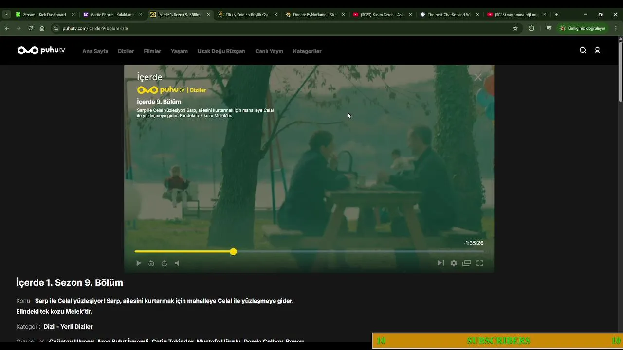This screenshot has height=350, width=623.
Task: Switch to Stream - Kick Dashboard tab
Action: click(x=44, y=15)
